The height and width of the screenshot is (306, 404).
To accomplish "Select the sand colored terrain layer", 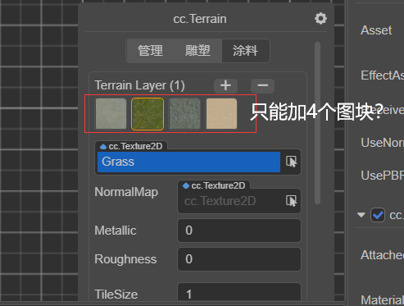I will click(221, 113).
